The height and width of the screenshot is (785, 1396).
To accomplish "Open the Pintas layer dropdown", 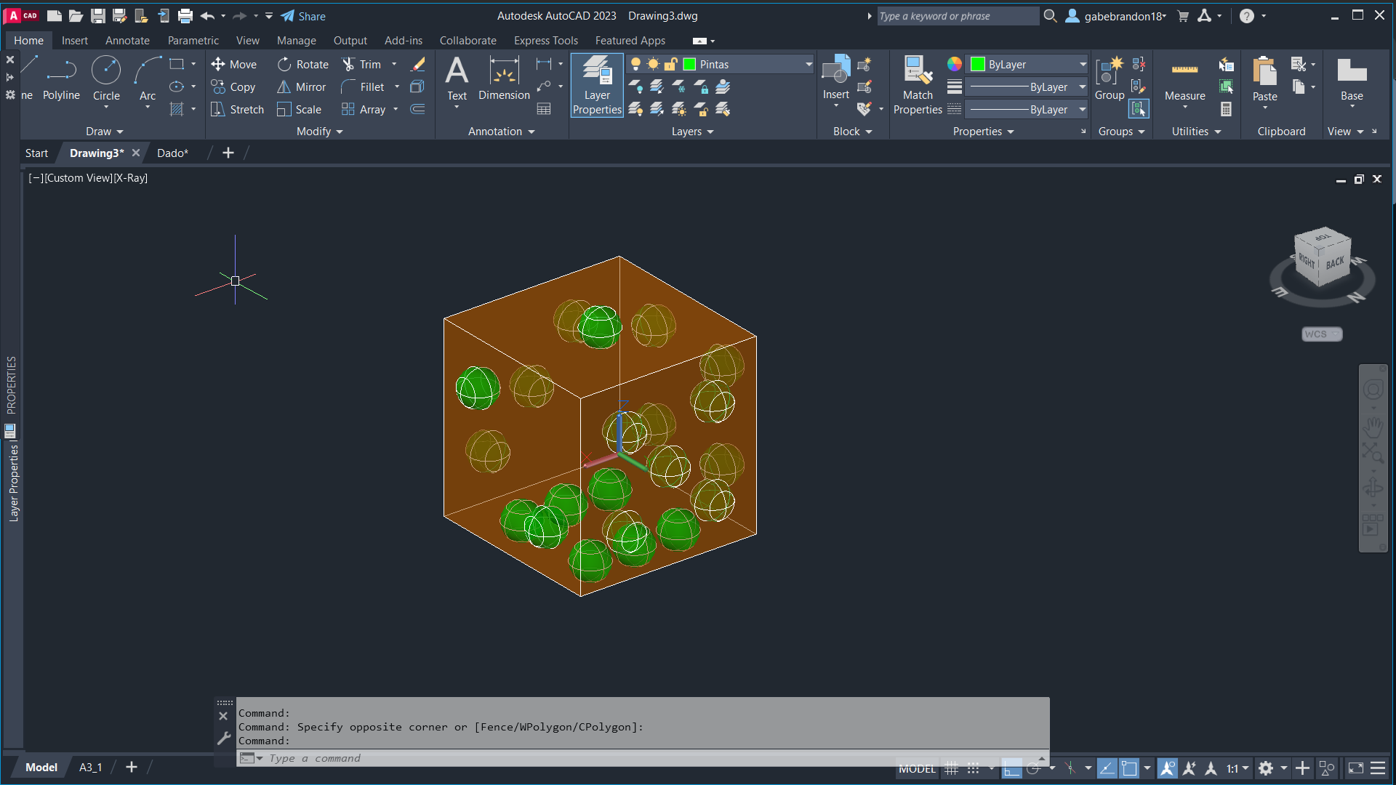I will click(809, 65).
